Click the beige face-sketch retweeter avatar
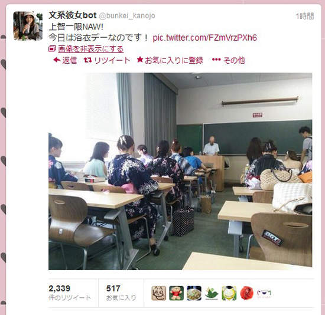The image size is (325, 315). tap(159, 293)
